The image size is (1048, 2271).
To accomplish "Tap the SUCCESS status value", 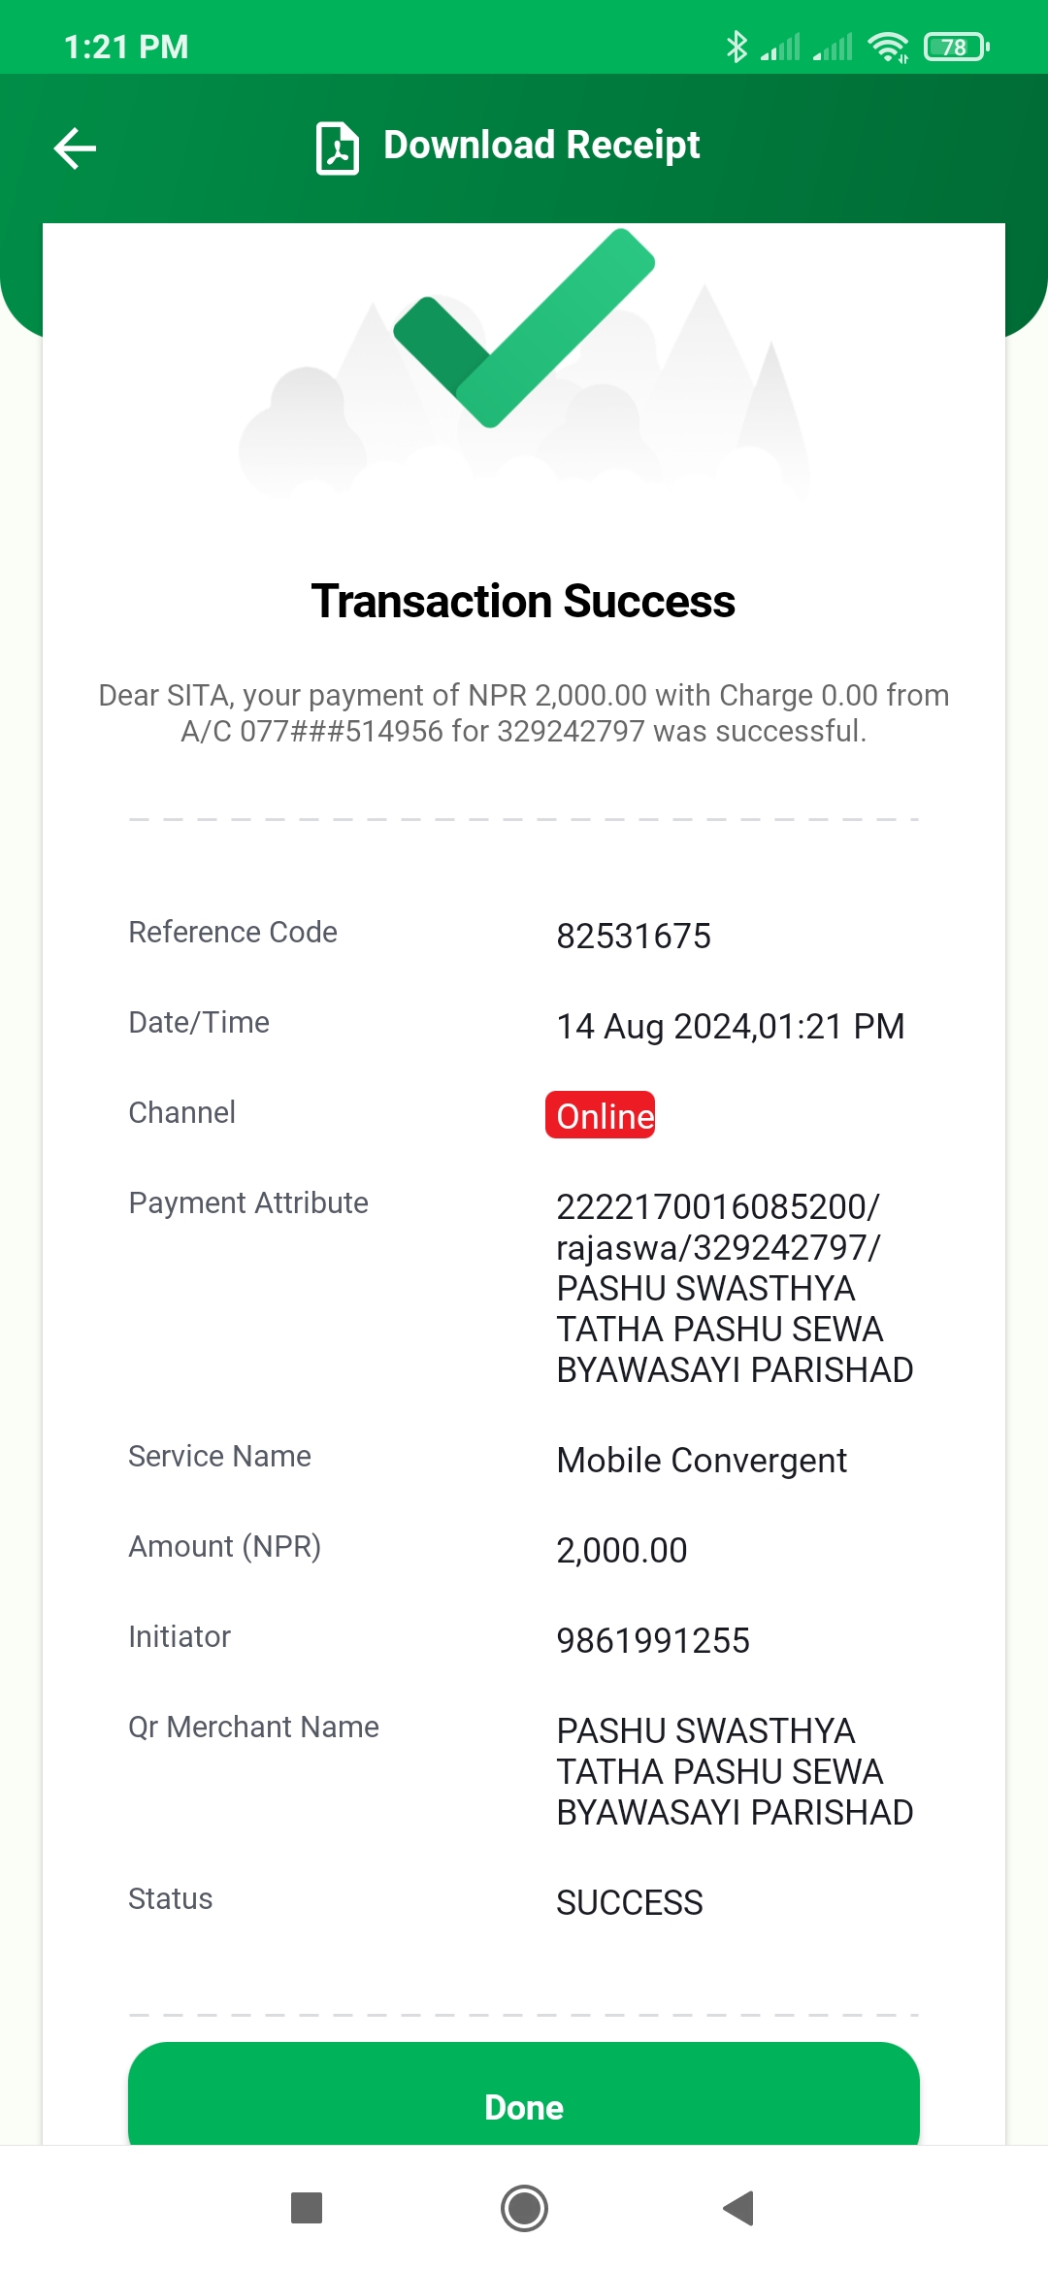I will [630, 1903].
